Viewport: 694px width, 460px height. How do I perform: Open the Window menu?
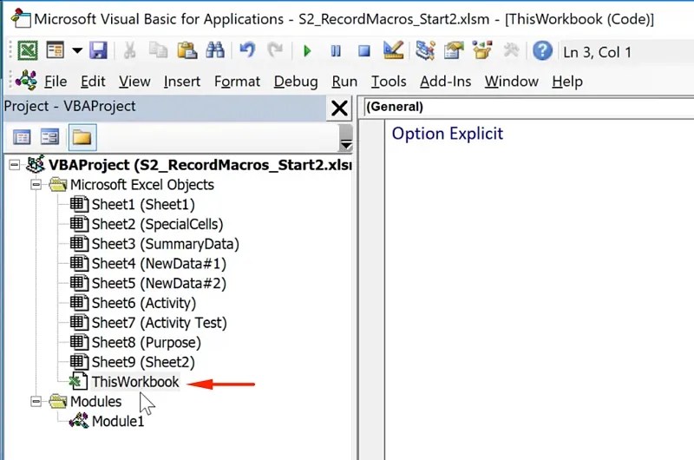(x=511, y=82)
